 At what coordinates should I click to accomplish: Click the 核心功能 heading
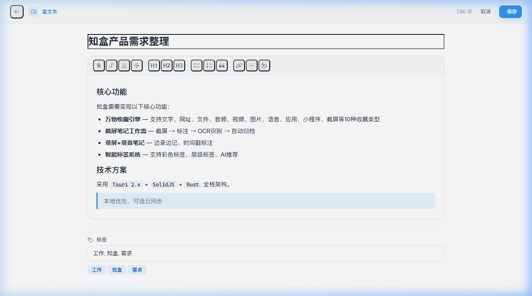click(x=112, y=92)
